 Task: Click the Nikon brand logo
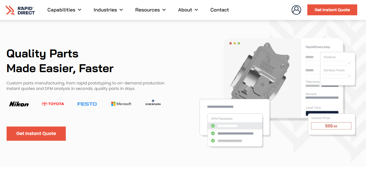click(19, 104)
